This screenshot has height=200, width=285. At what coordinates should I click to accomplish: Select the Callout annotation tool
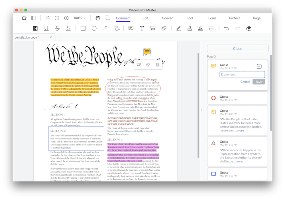pyautogui.click(x=153, y=28)
